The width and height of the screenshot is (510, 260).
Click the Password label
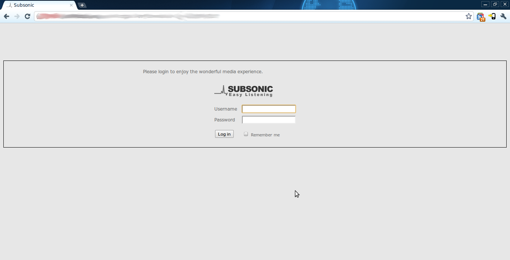[x=224, y=120]
